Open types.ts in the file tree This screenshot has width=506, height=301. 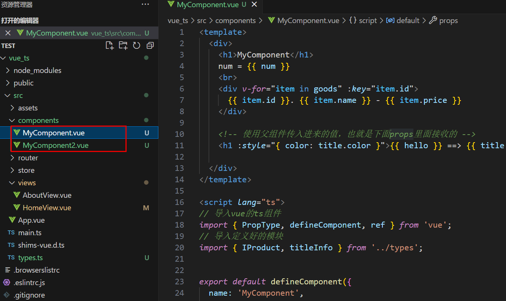tap(79, 258)
